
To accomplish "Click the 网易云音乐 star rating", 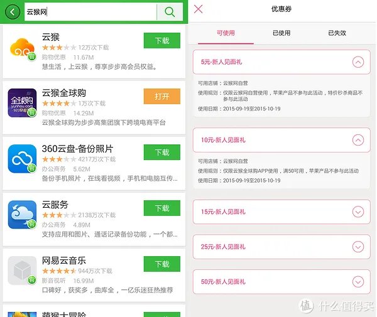I will 59,271.
